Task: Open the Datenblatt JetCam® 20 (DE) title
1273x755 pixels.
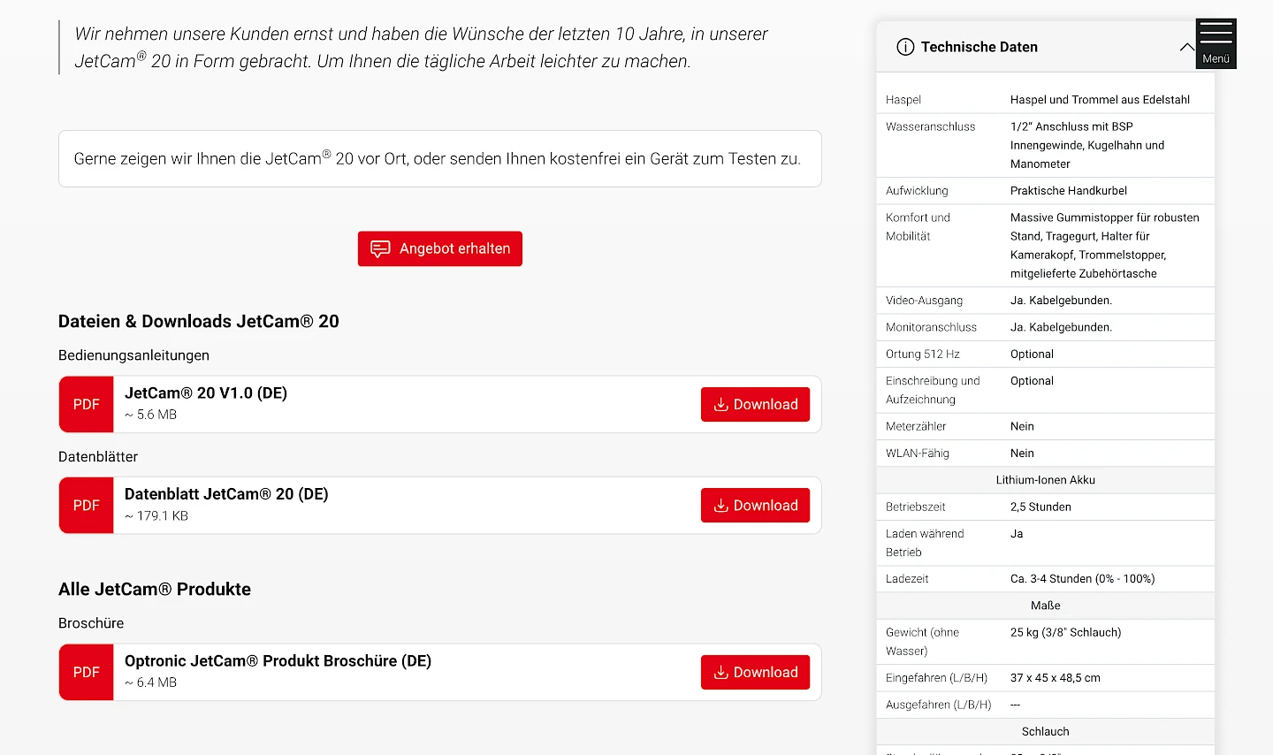Action: click(226, 494)
